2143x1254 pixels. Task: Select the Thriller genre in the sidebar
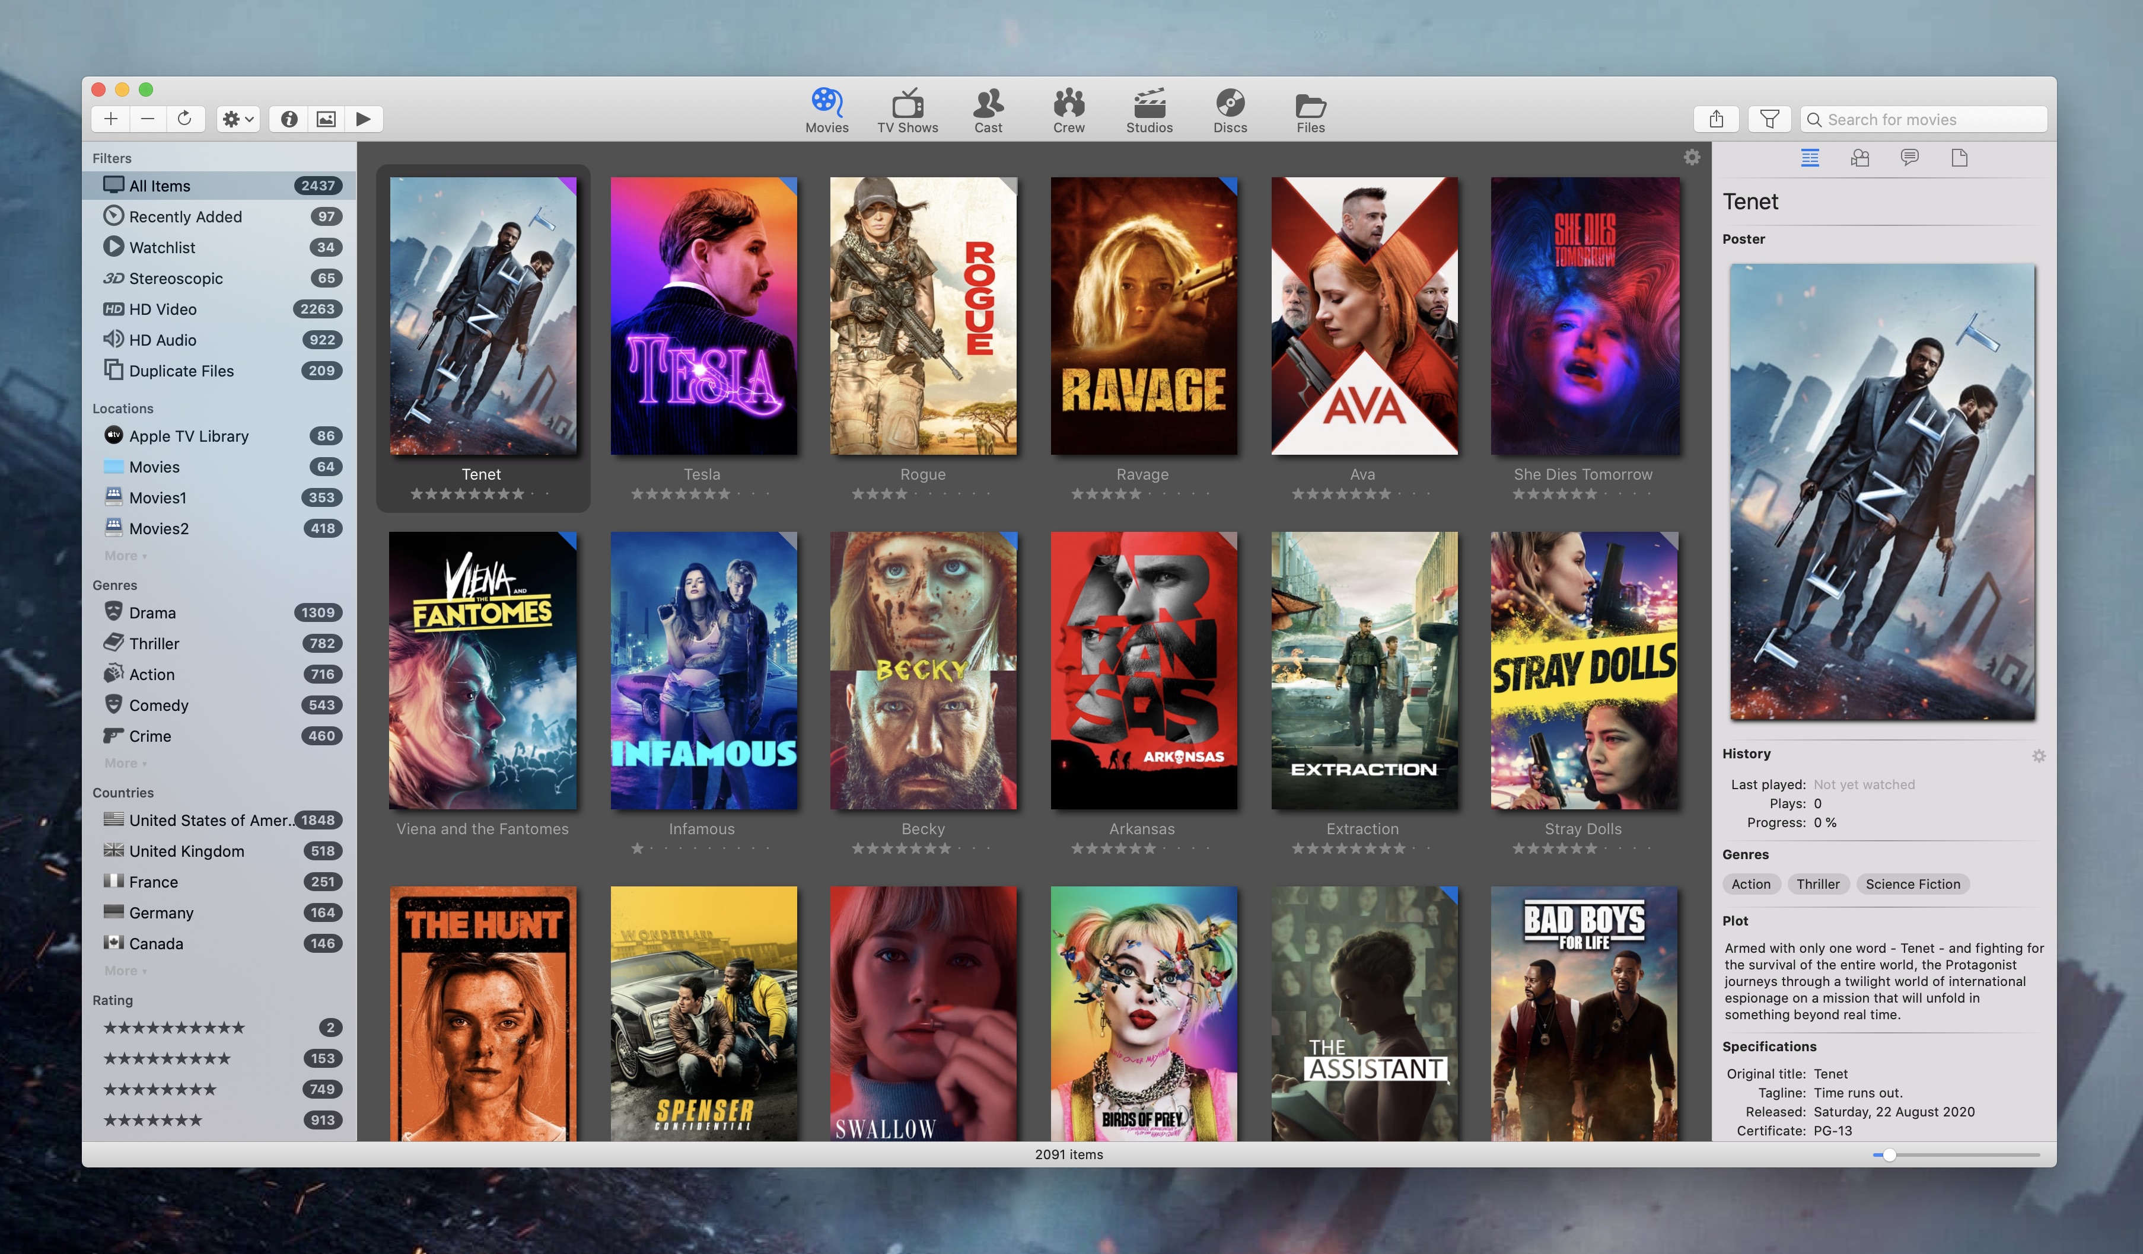(218, 643)
